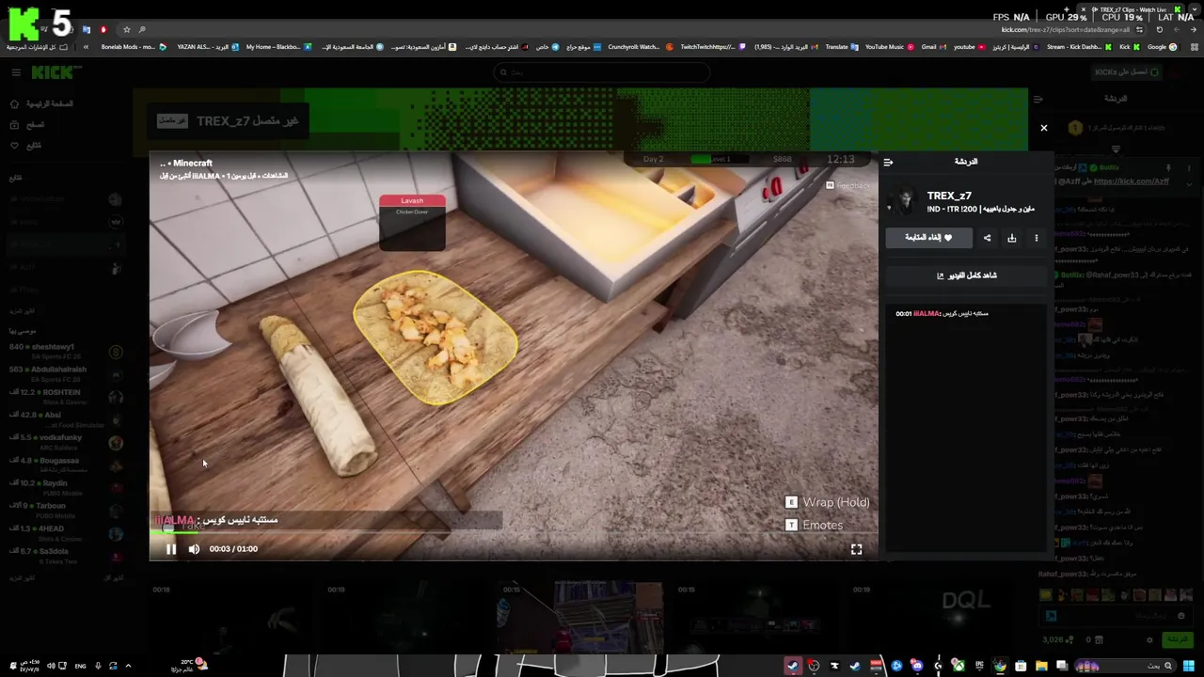The width and height of the screenshot is (1204, 677).
Task: Bookmark this page with the star icon
Action: point(126,29)
